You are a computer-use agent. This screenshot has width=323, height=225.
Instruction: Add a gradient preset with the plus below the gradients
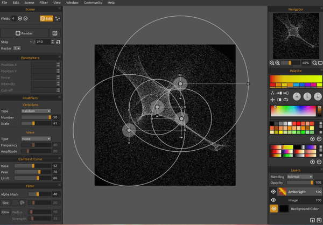(x=312, y=162)
